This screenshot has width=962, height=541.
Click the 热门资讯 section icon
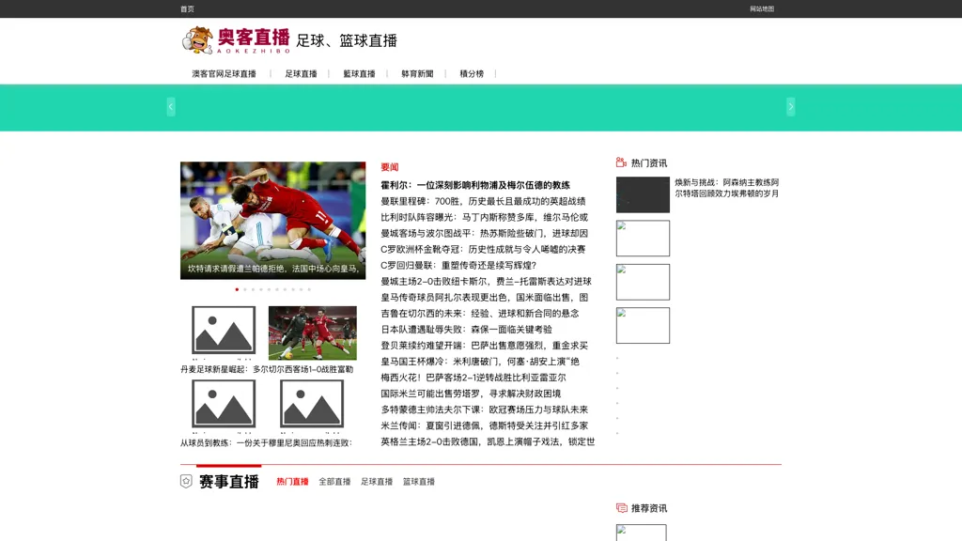[x=621, y=162]
